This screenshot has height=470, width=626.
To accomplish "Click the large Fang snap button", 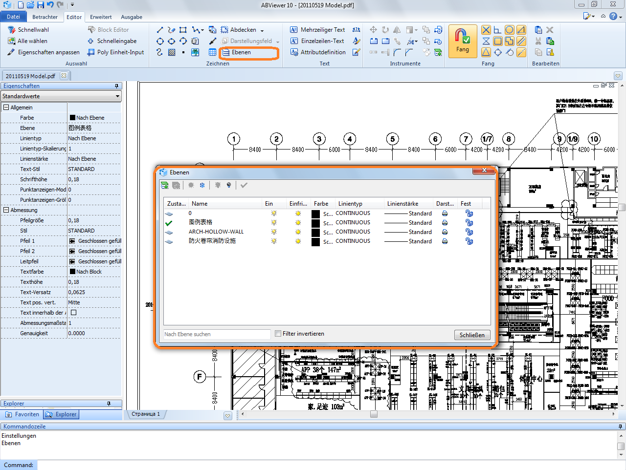I will pyautogui.click(x=462, y=41).
